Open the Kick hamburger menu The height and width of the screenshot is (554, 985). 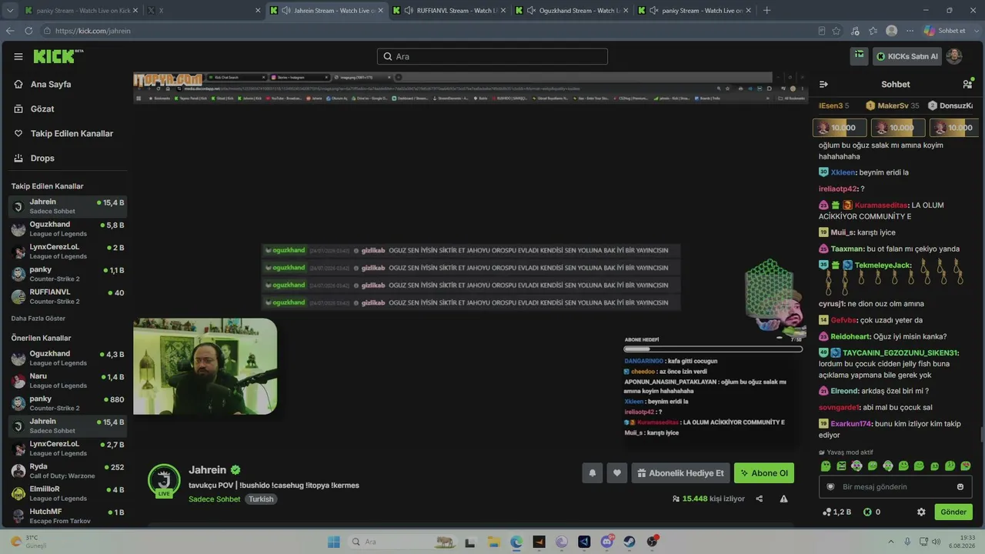pyautogui.click(x=18, y=56)
